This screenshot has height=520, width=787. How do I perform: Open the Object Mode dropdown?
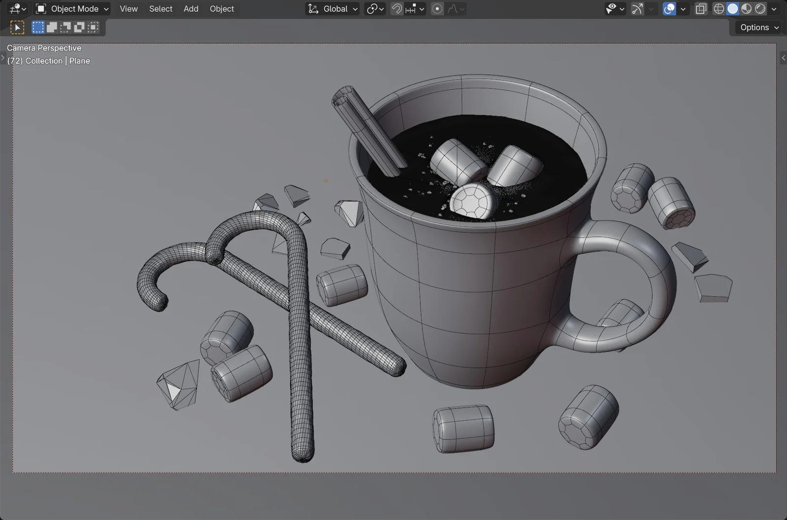[x=71, y=8]
